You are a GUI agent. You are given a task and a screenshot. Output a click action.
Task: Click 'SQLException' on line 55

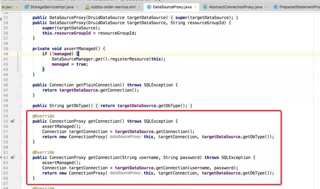click(x=158, y=121)
